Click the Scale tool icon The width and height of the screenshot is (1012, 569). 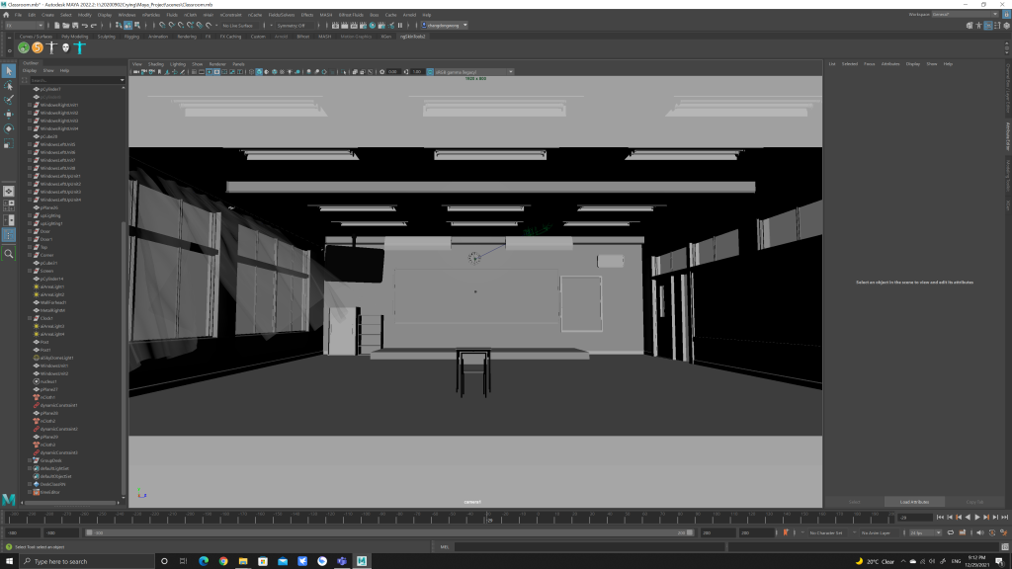coord(9,143)
